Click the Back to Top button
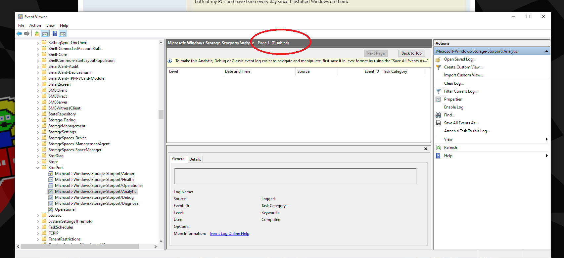Screen dimensions: 564x258 411,53
